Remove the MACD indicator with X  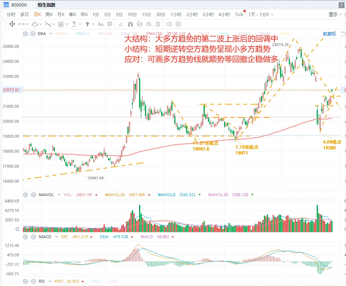point(33,237)
